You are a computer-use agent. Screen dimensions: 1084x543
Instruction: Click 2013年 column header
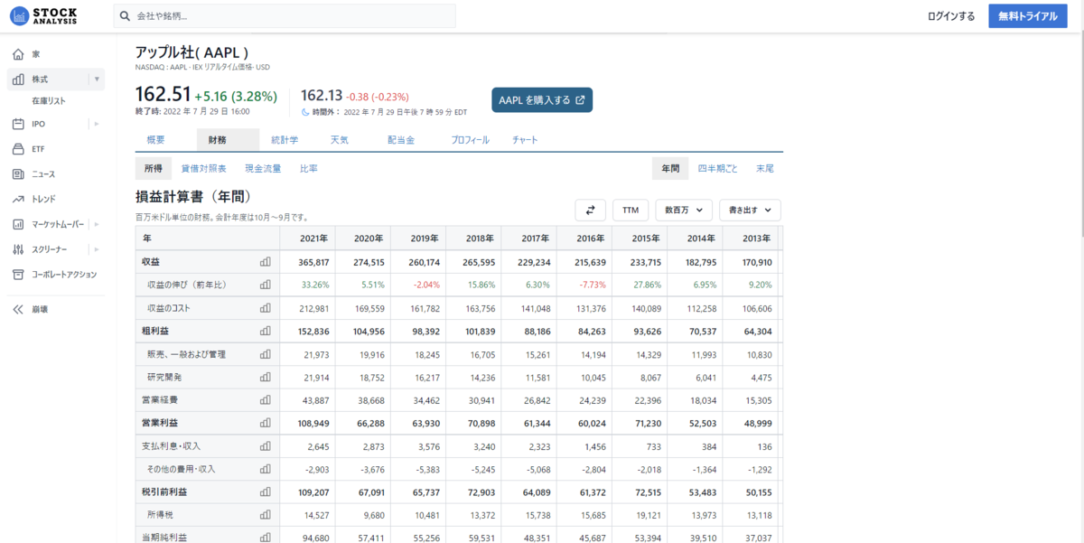[752, 238]
